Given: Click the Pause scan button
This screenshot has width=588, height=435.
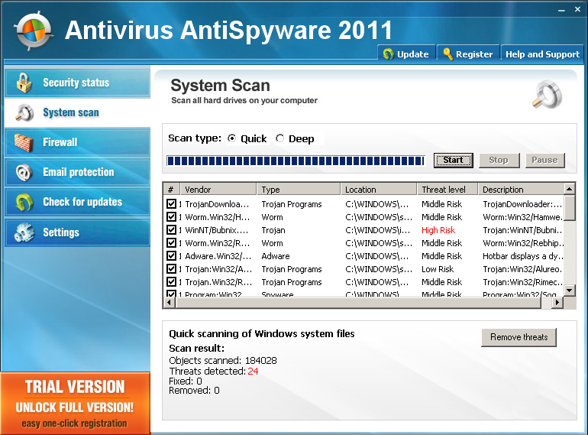Looking at the screenshot, I should [545, 161].
